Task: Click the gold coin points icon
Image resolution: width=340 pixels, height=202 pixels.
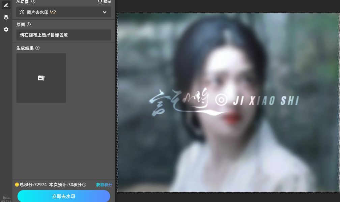Action: point(17,184)
